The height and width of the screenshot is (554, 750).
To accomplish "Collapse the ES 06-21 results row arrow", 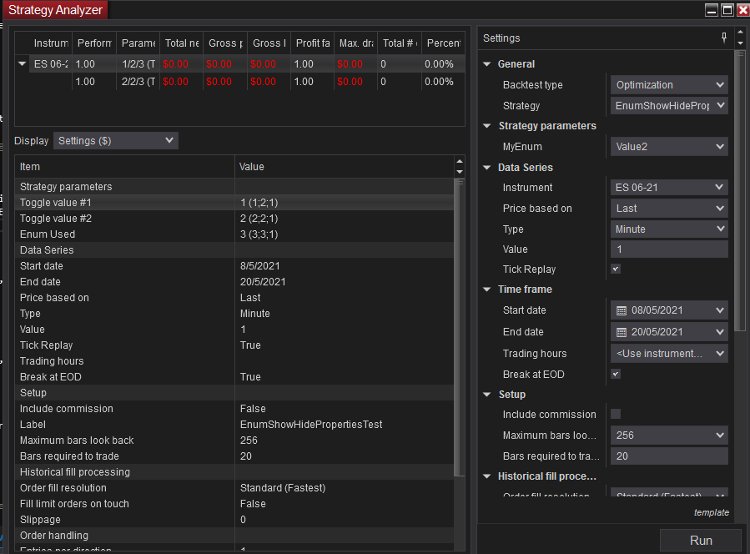I will [23, 64].
